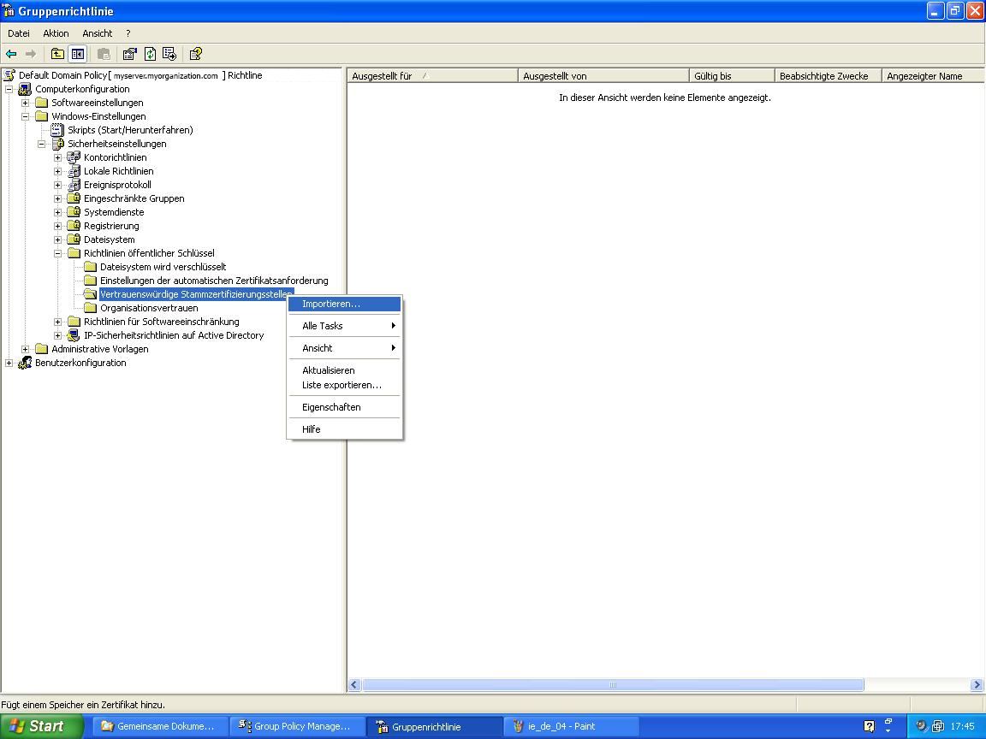Open Properties via the toolbar icon

click(x=129, y=54)
